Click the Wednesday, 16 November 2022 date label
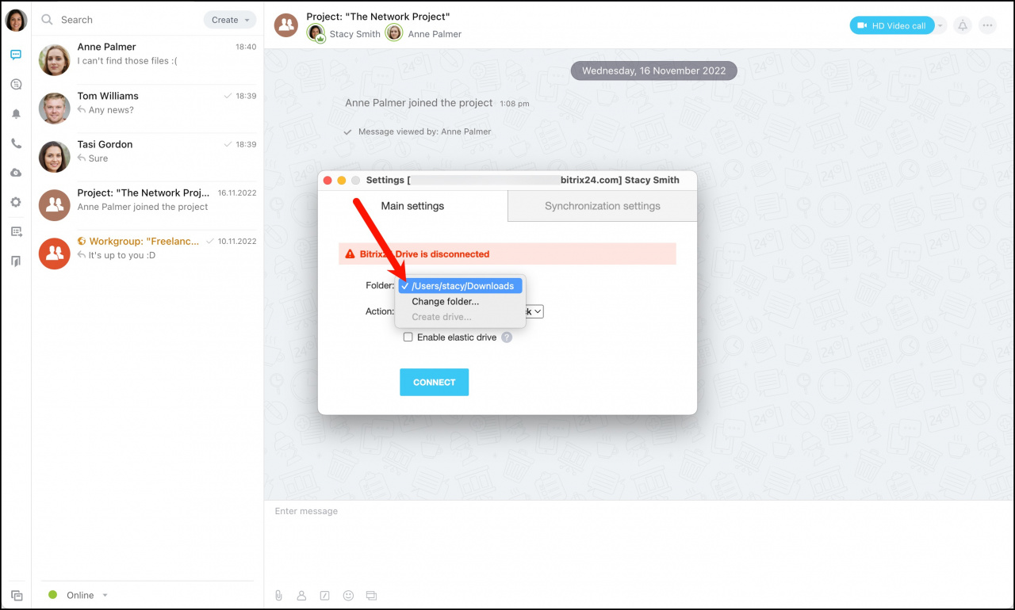 tap(653, 71)
